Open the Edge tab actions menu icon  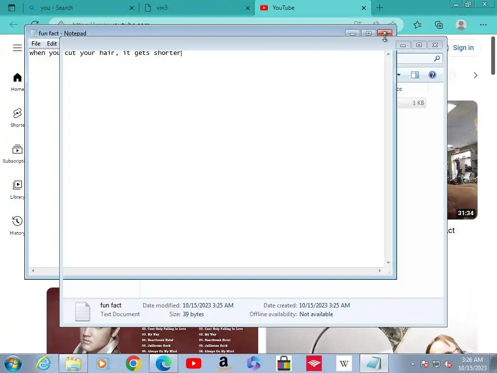tap(12, 8)
